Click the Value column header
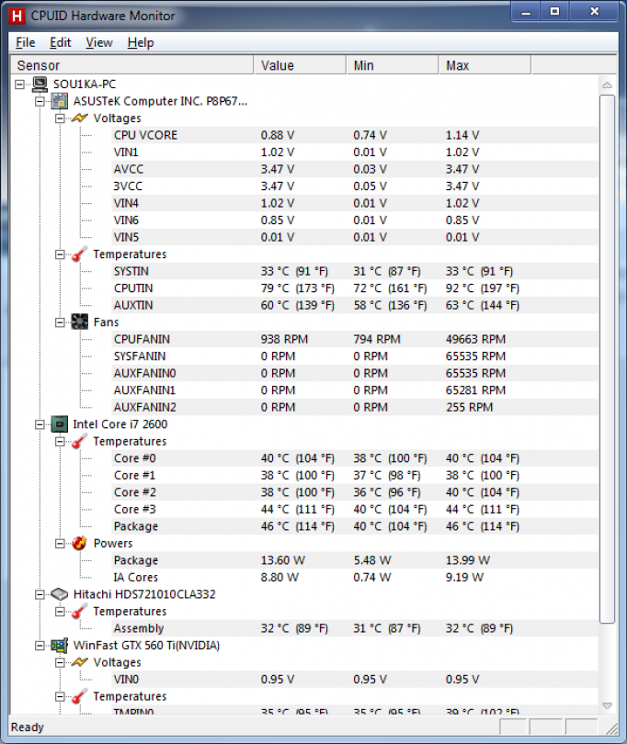Screen dimensions: 627x744 tap(299, 65)
